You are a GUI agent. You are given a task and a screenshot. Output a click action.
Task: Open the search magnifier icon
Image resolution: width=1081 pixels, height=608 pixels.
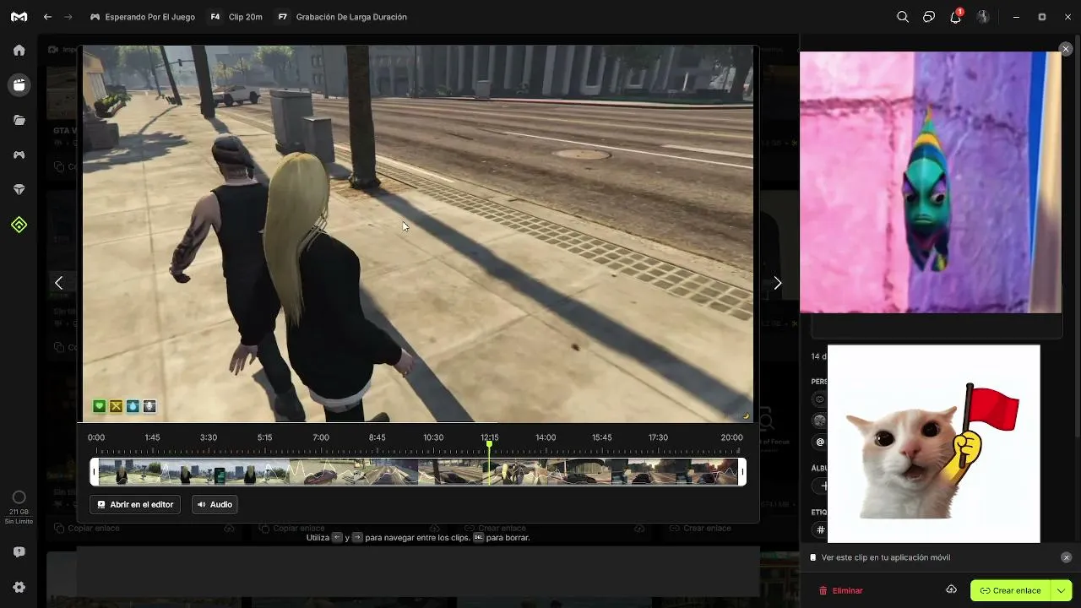903,17
